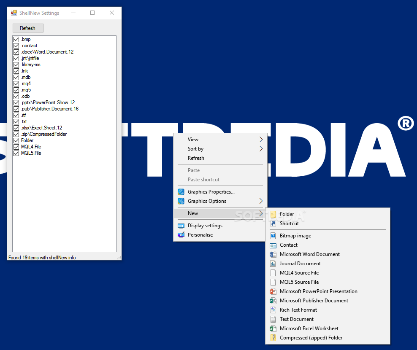Click the Folder icon in New submenu
This screenshot has height=350, width=417.
point(273,214)
